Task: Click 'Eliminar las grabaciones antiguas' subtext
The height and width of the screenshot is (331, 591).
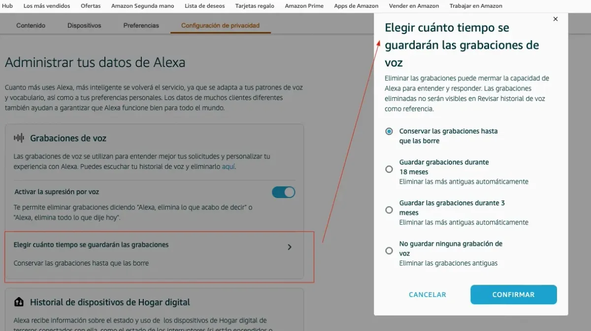Action: coord(448,263)
